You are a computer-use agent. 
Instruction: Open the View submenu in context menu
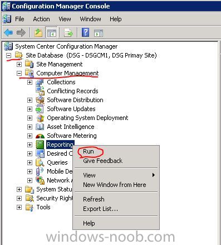coord(116,175)
